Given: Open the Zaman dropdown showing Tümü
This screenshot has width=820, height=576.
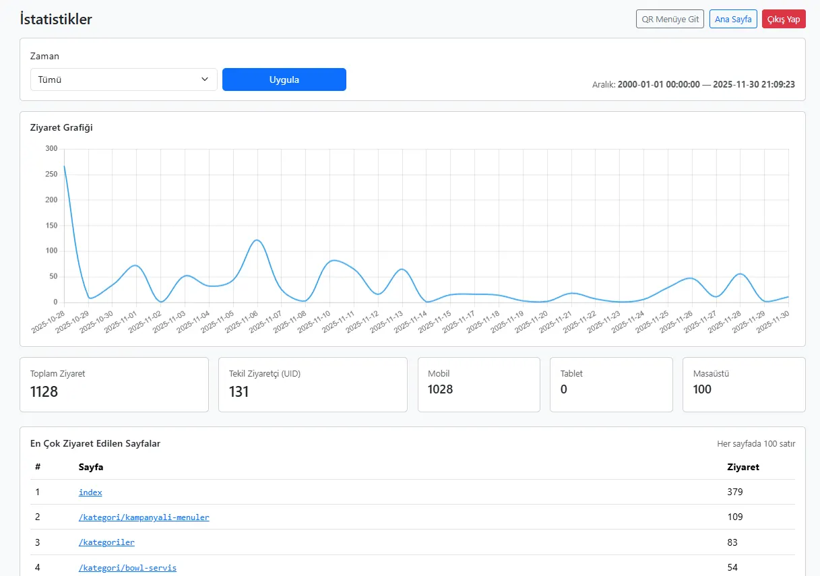Looking at the screenshot, I should coord(124,79).
